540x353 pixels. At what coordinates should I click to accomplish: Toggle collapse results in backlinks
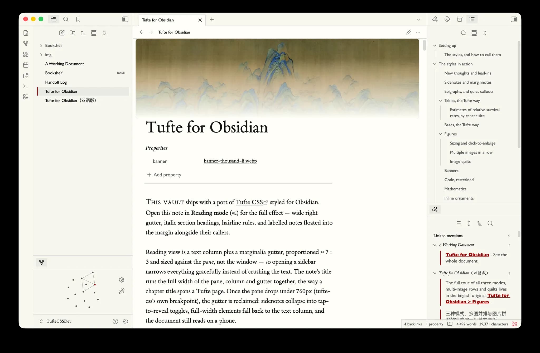[458, 223]
